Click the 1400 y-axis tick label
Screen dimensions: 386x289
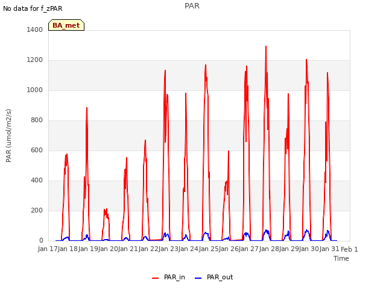35,30
